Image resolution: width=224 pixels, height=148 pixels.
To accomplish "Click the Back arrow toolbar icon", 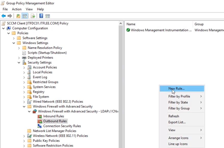I will pos(3,16).
